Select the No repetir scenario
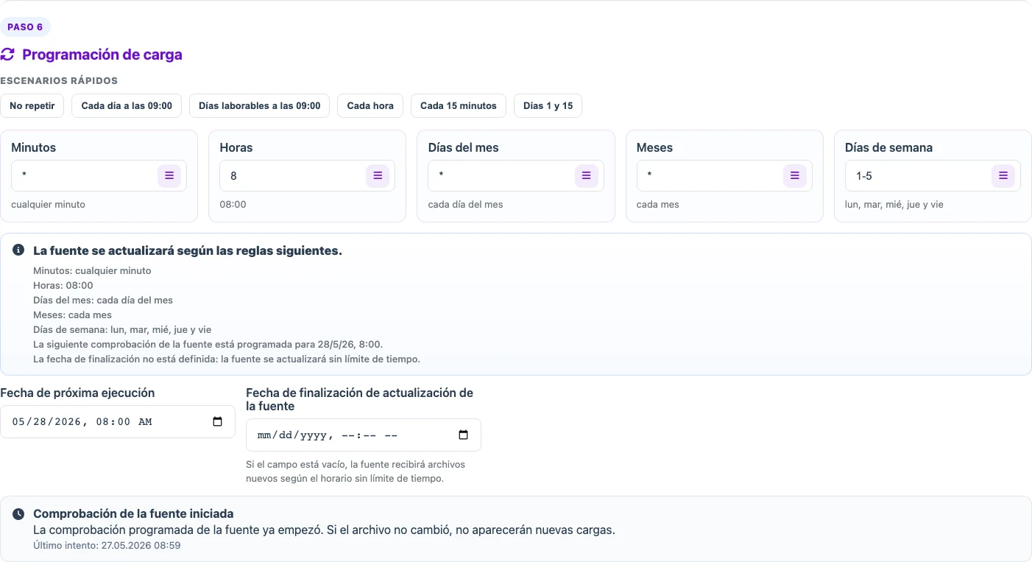The height and width of the screenshot is (562, 1032). click(32, 105)
